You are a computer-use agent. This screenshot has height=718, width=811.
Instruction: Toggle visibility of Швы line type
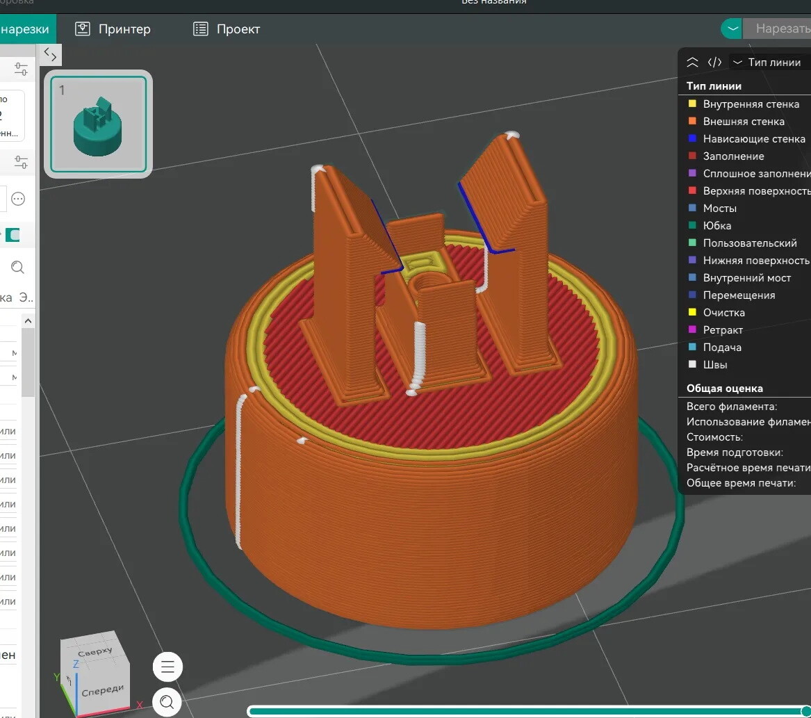(715, 365)
